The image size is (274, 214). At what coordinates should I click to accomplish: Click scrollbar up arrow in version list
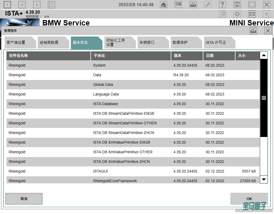pos(264,55)
